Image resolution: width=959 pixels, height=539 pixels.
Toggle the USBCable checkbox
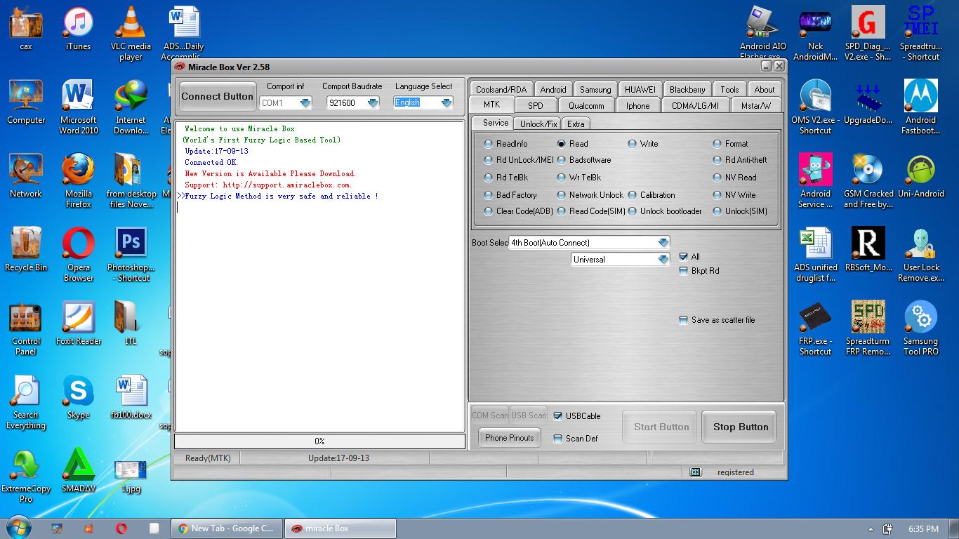557,416
